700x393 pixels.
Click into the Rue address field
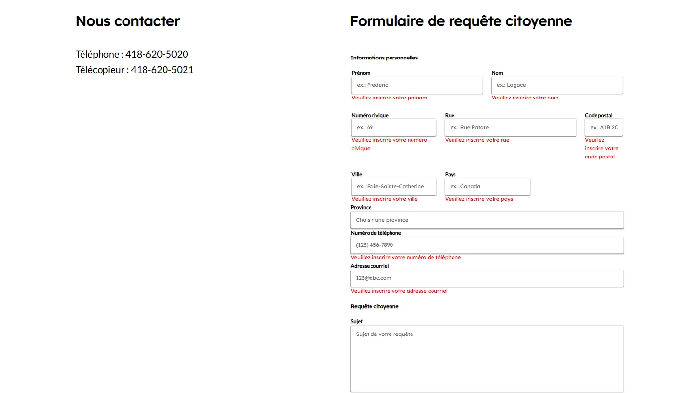tap(510, 127)
